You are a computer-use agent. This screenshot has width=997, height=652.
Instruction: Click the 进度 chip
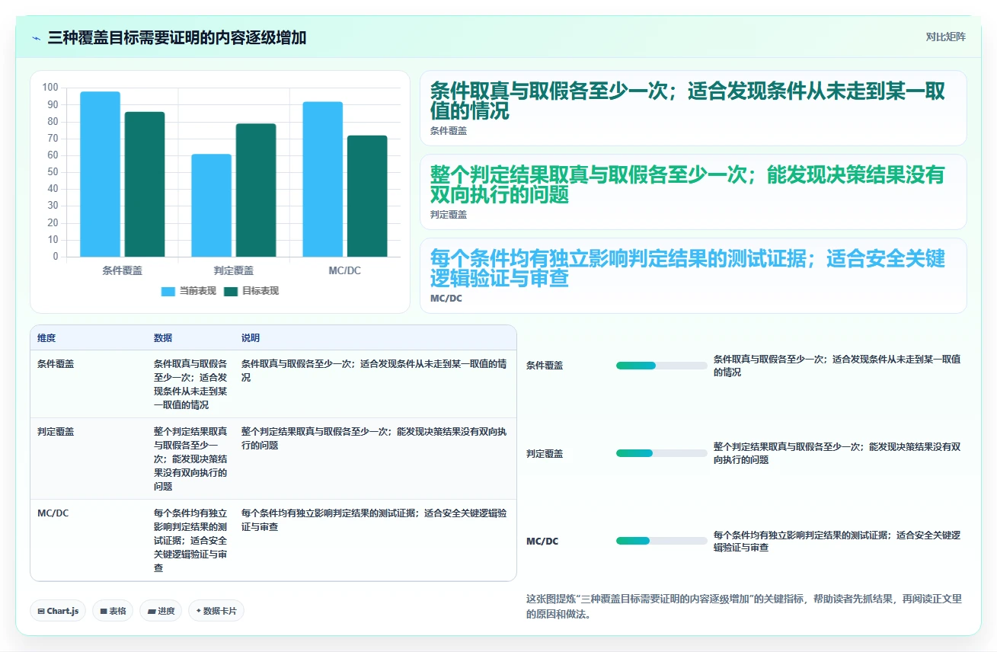161,611
